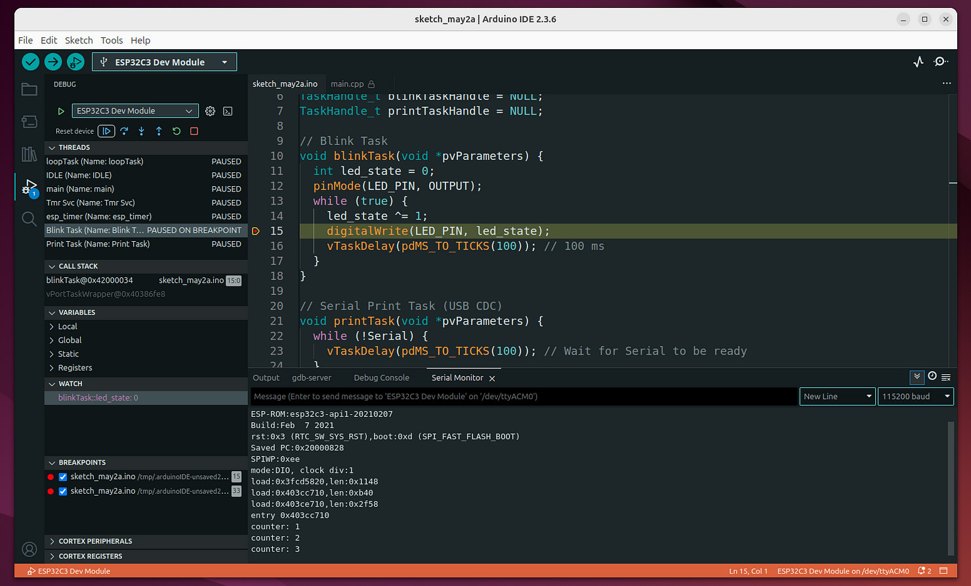This screenshot has width=971, height=586.
Task: Collapse the VARIABLES section
Action: click(x=146, y=313)
